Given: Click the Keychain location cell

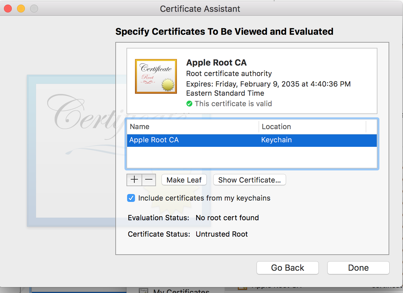Looking at the screenshot, I should click(277, 140).
